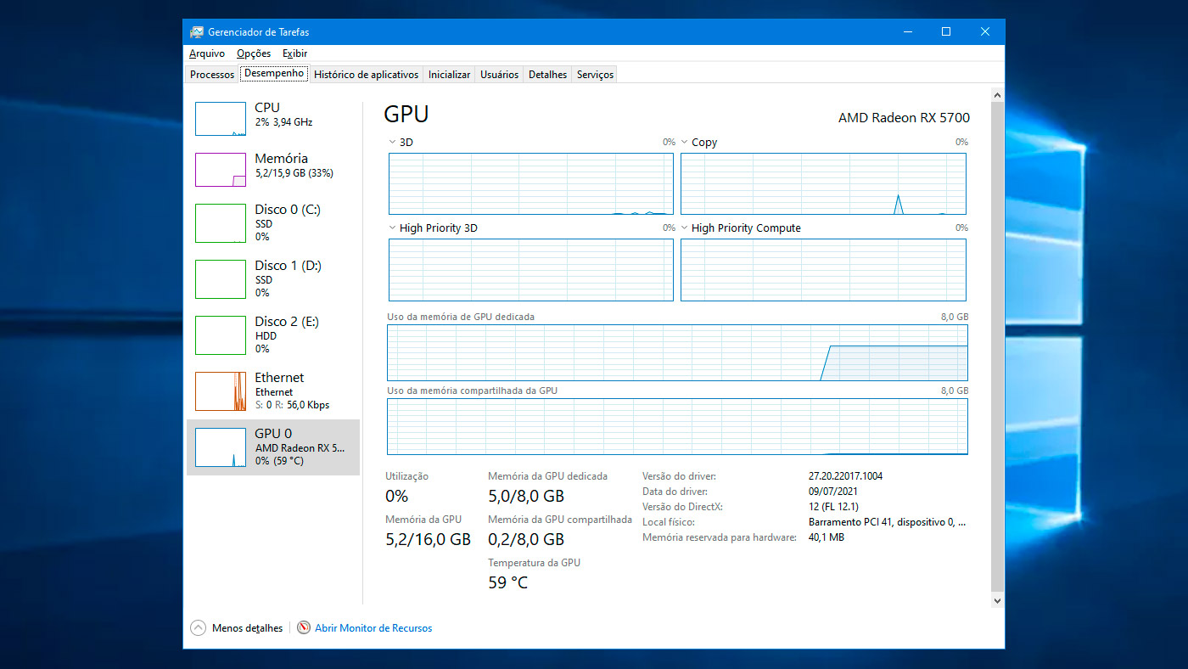
Task: Select the Disco 2 (E:) graph thumbnail
Action: point(221,335)
